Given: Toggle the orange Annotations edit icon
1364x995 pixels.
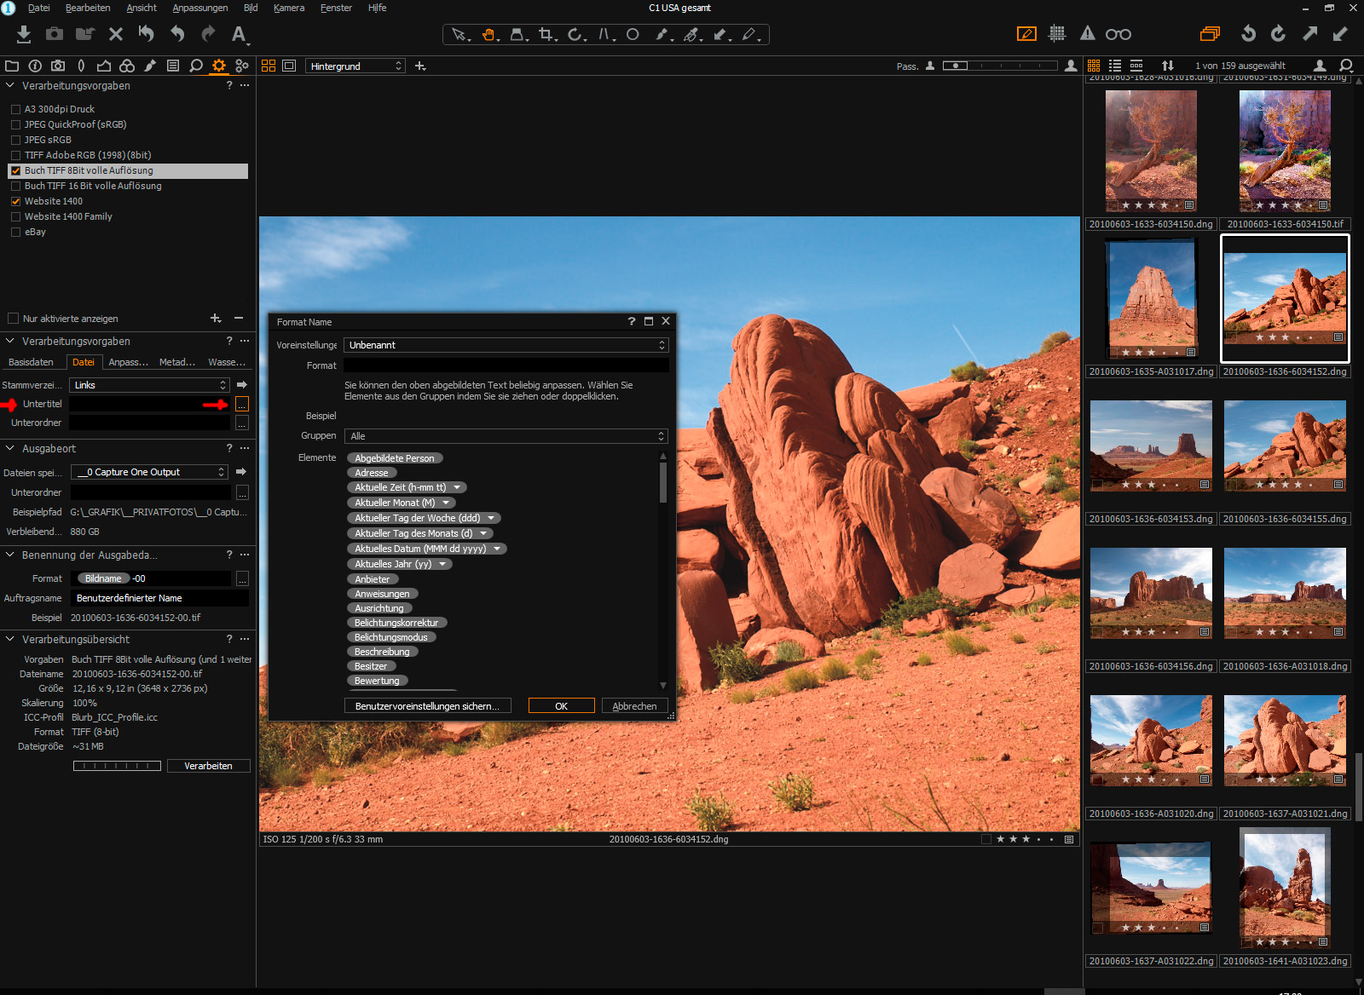Looking at the screenshot, I should tap(1026, 34).
